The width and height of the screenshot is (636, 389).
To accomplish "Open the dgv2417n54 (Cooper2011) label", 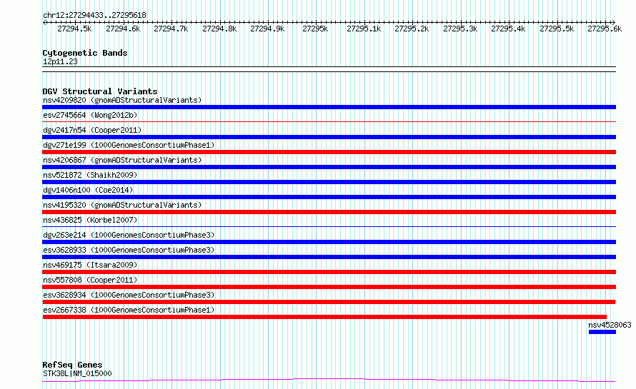I will click(92, 130).
